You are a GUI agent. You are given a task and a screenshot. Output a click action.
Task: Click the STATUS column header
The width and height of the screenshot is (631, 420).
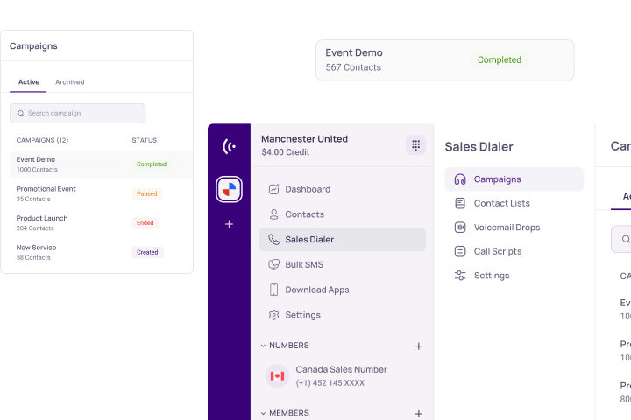(145, 140)
